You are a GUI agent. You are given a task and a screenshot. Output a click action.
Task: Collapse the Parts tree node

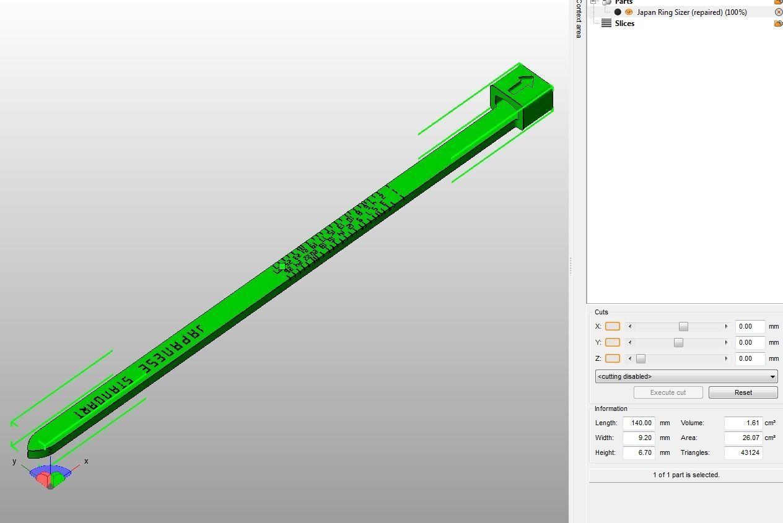pyautogui.click(x=593, y=2)
